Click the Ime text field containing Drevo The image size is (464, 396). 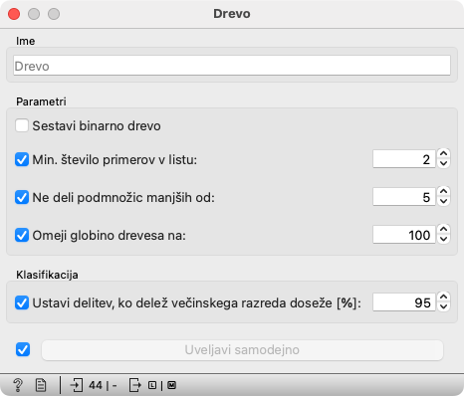pyautogui.click(x=232, y=66)
